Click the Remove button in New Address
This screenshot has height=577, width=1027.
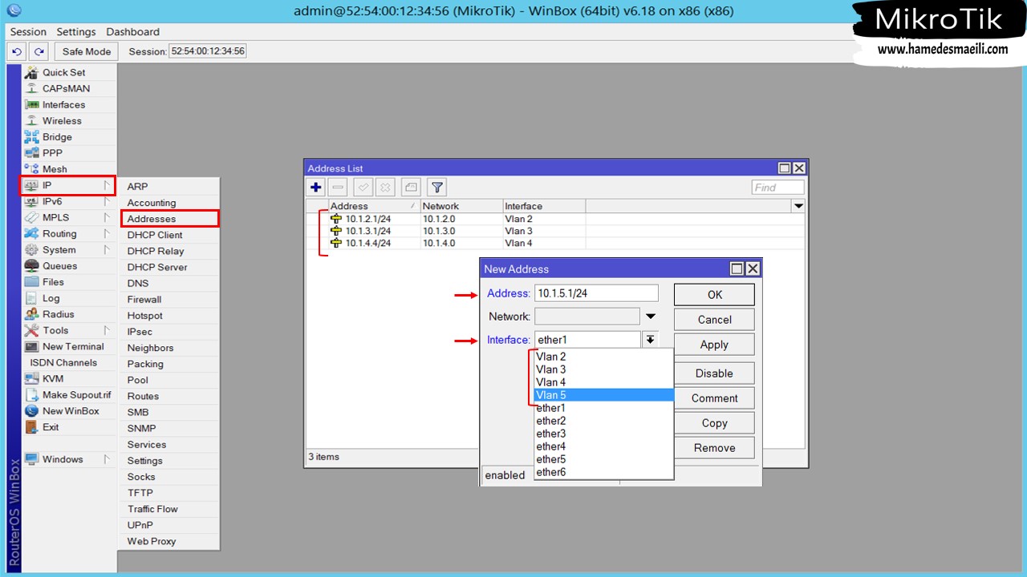(x=714, y=448)
